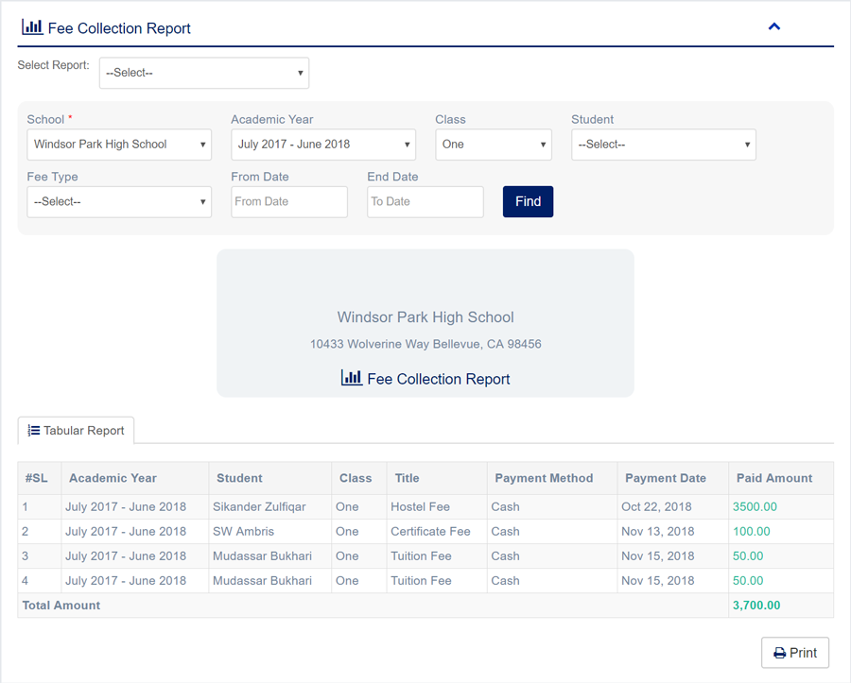Open the Class dropdown set to One

493,145
